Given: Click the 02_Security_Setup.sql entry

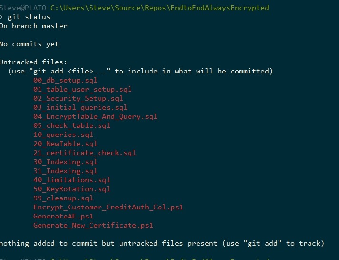Looking at the screenshot, I should (78, 98).
